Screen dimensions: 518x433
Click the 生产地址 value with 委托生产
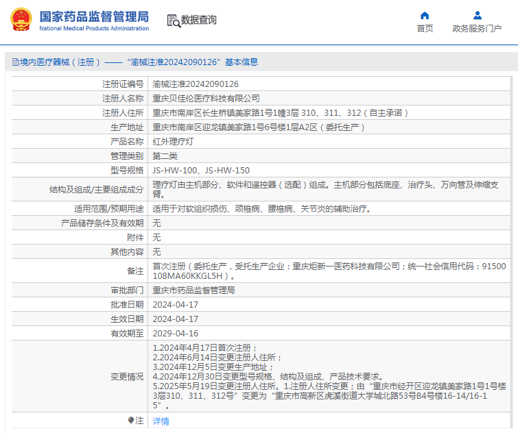coord(259,127)
